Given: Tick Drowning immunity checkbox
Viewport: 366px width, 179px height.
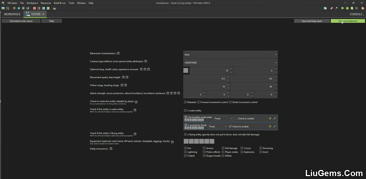Looking at the screenshot, I should click(x=261, y=148).
